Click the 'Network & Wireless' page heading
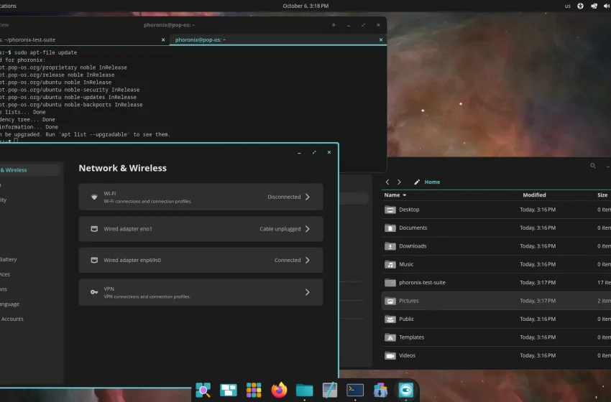 pos(122,168)
